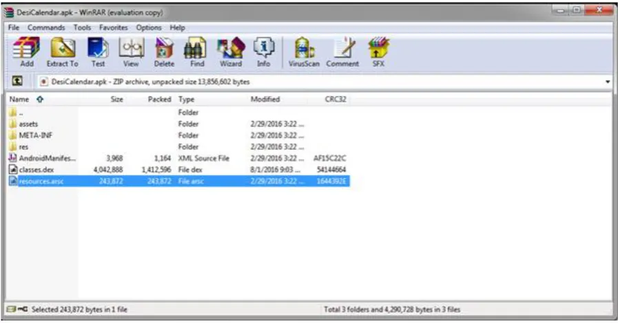Image resolution: width=618 pixels, height=323 pixels.
Task: Click the classes.dex file icon
Action: (x=12, y=169)
